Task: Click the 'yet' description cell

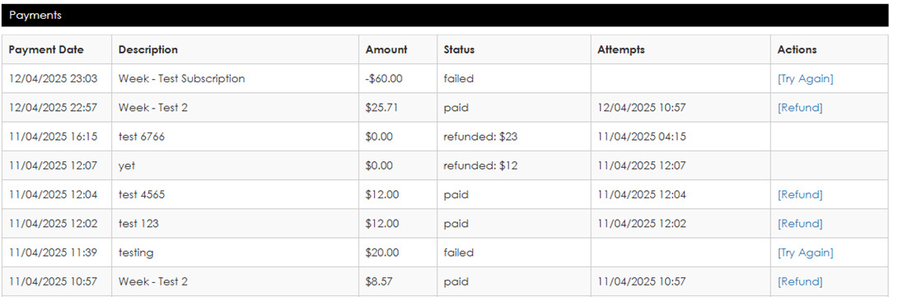Action: 236,166
